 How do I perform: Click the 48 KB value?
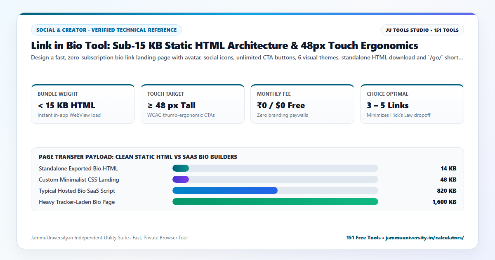tap(448, 180)
